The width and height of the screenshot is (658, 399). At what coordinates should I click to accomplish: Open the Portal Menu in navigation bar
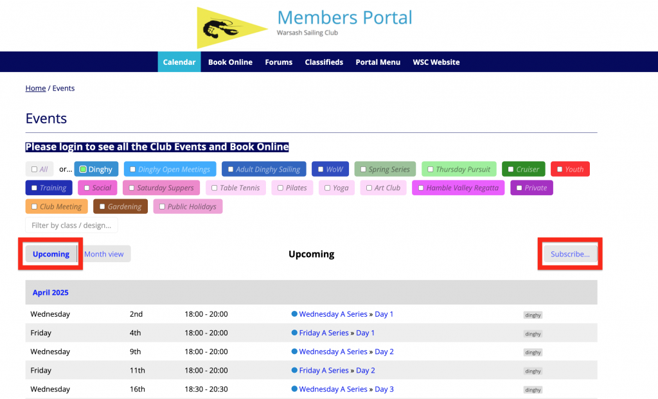(378, 62)
